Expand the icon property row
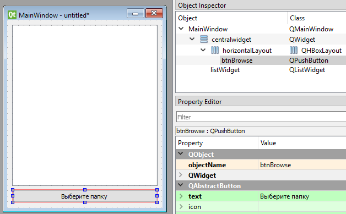Screen dimensions: 346x214 click(181, 207)
